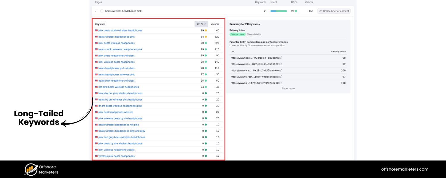Click the Create brief or content button
This screenshot has height=178, width=446.
334,11
